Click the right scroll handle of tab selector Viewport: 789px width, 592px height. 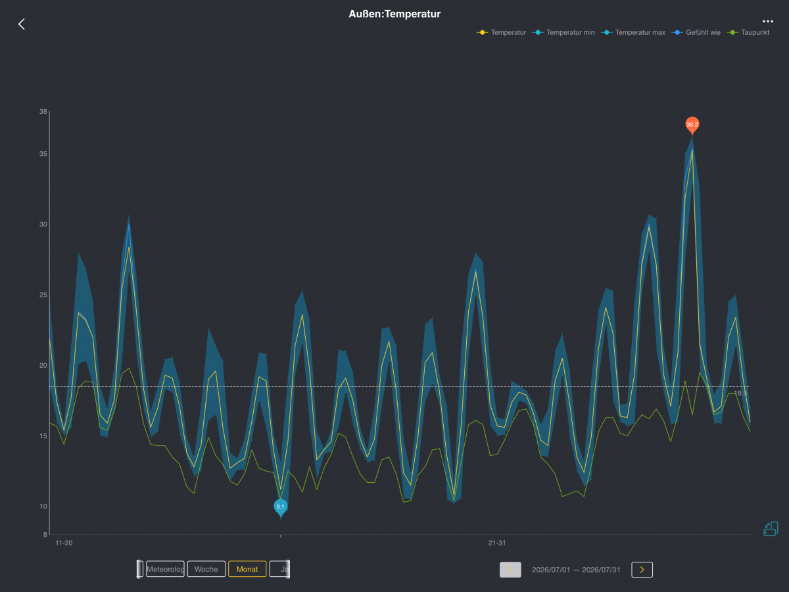(x=287, y=569)
